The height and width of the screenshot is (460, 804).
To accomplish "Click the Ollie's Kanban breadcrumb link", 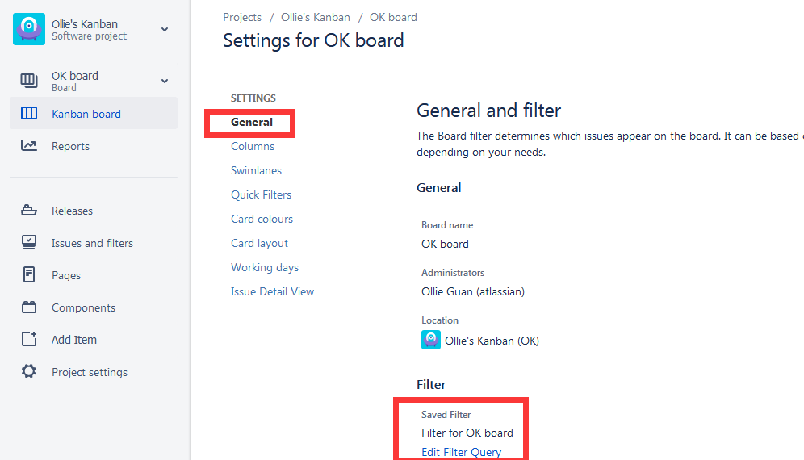I will coord(316,17).
